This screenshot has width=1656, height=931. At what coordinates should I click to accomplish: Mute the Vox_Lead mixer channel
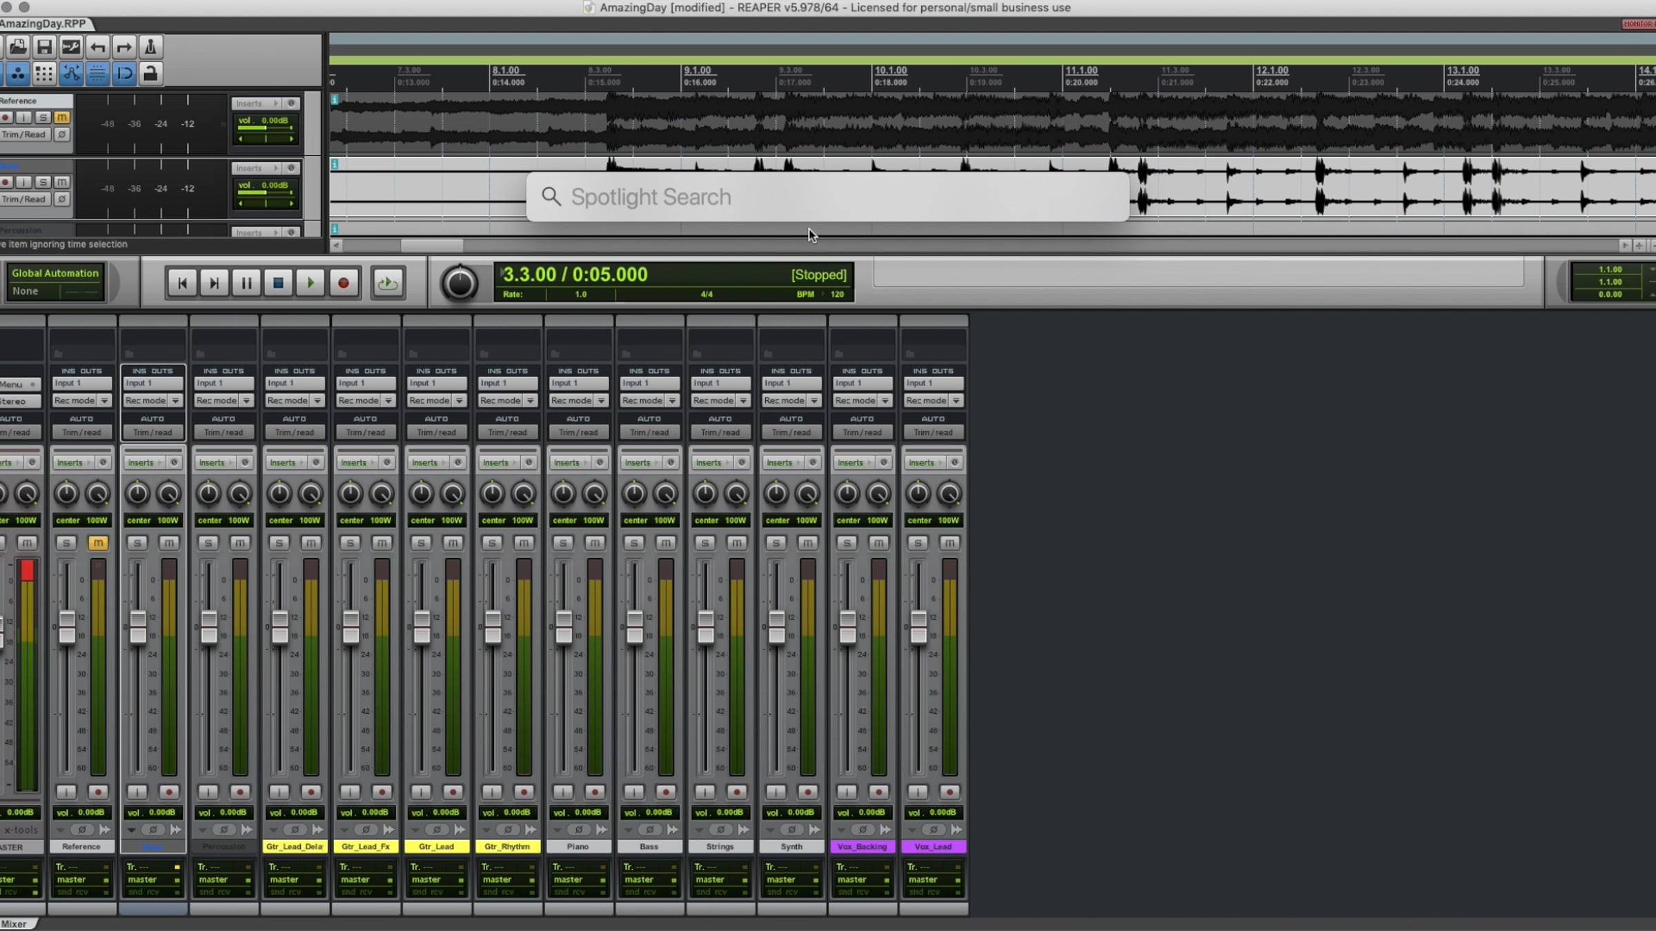[x=949, y=543]
